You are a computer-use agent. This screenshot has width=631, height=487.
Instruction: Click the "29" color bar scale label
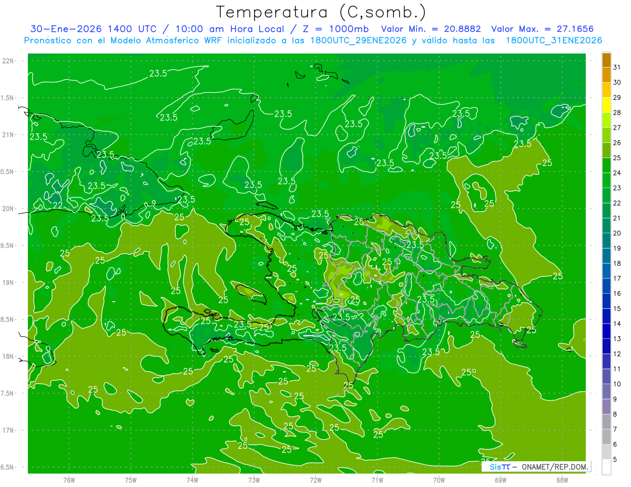(x=617, y=98)
